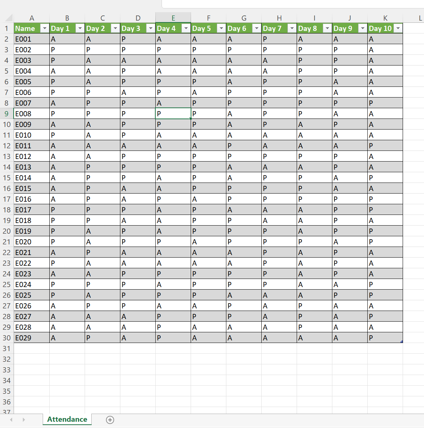Go to next sheet arrow
424x428 pixels.
[24, 420]
